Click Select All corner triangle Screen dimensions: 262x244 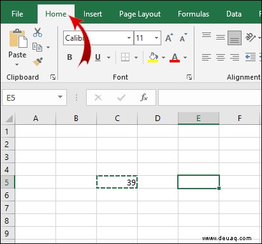point(9,118)
